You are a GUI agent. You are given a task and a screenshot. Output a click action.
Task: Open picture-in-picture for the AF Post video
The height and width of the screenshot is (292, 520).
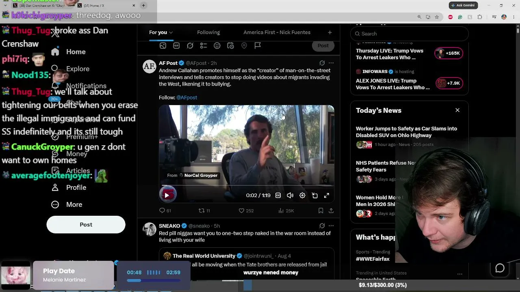click(x=314, y=195)
